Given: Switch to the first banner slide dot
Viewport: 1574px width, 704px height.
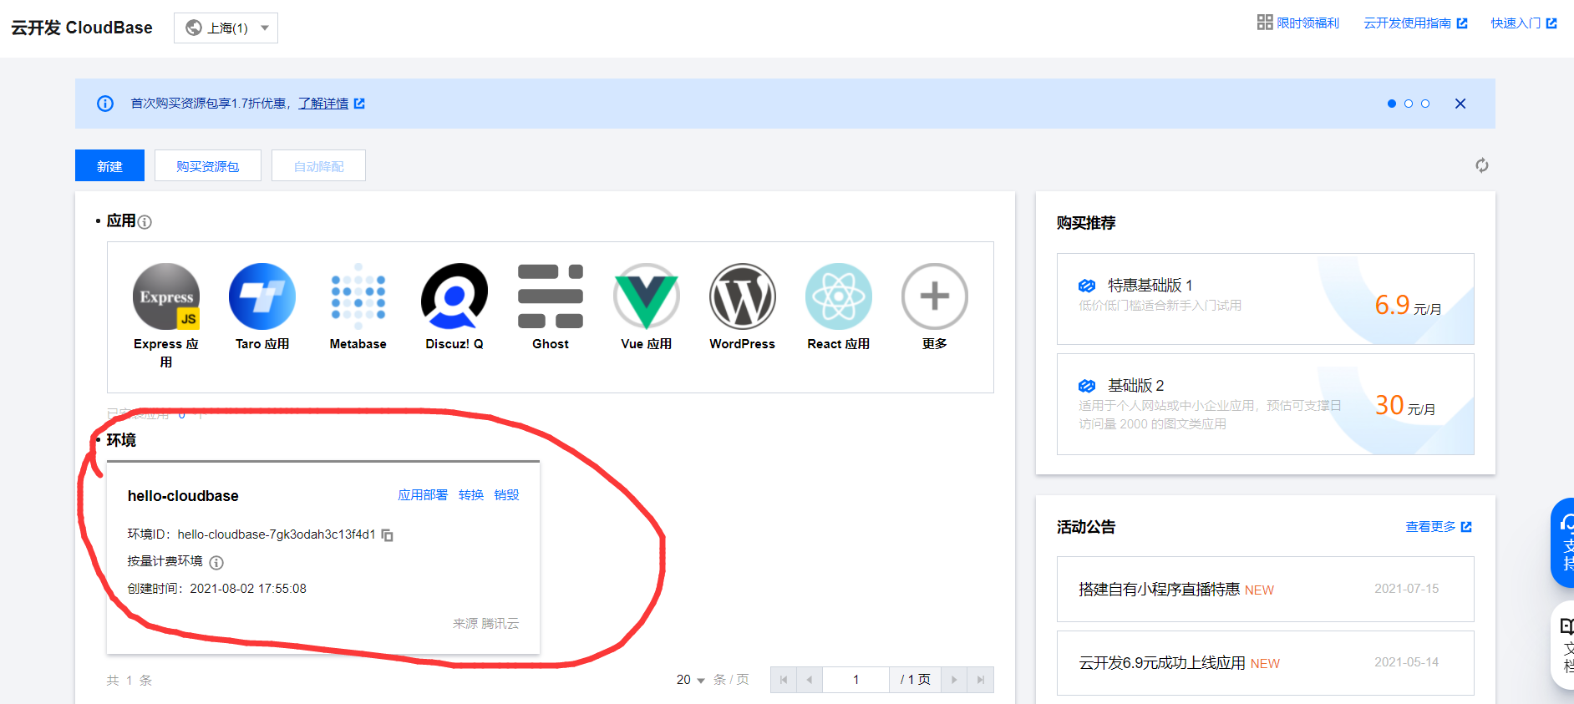Looking at the screenshot, I should pyautogui.click(x=1392, y=104).
